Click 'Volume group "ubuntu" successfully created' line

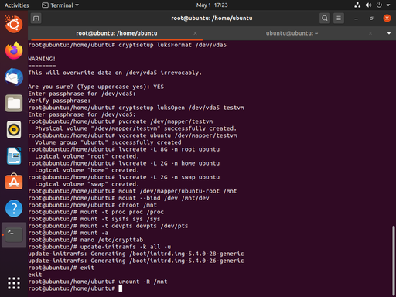[x=108, y=142]
